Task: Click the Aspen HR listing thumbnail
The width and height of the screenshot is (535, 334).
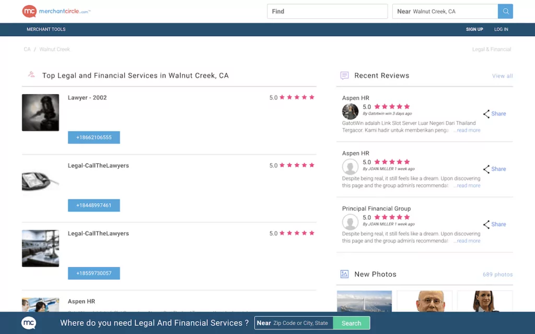Action: 41,305
